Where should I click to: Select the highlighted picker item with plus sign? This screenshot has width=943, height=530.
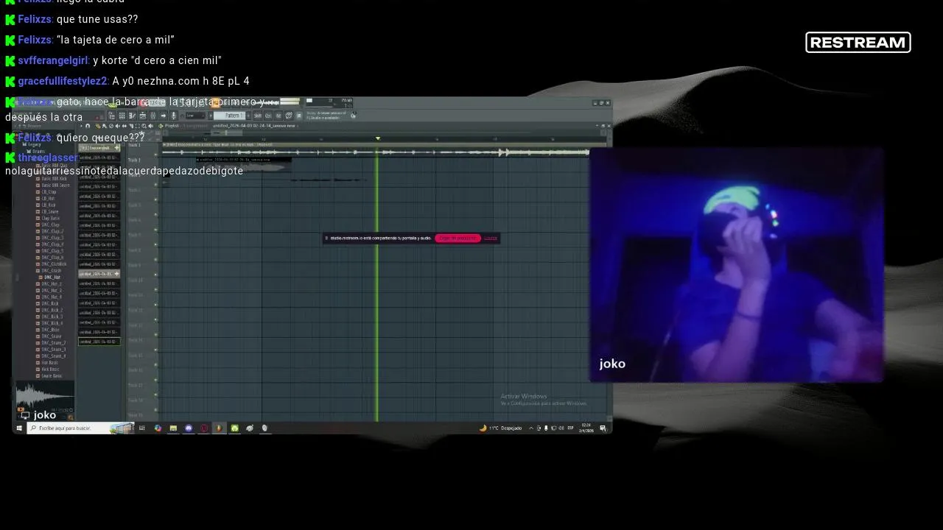99,273
